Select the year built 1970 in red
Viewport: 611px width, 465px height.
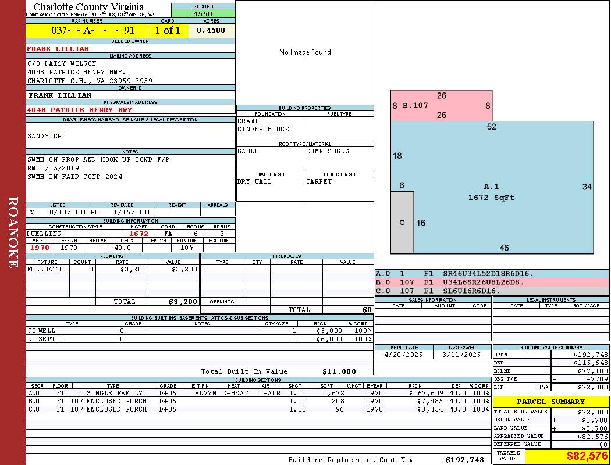pyautogui.click(x=40, y=248)
